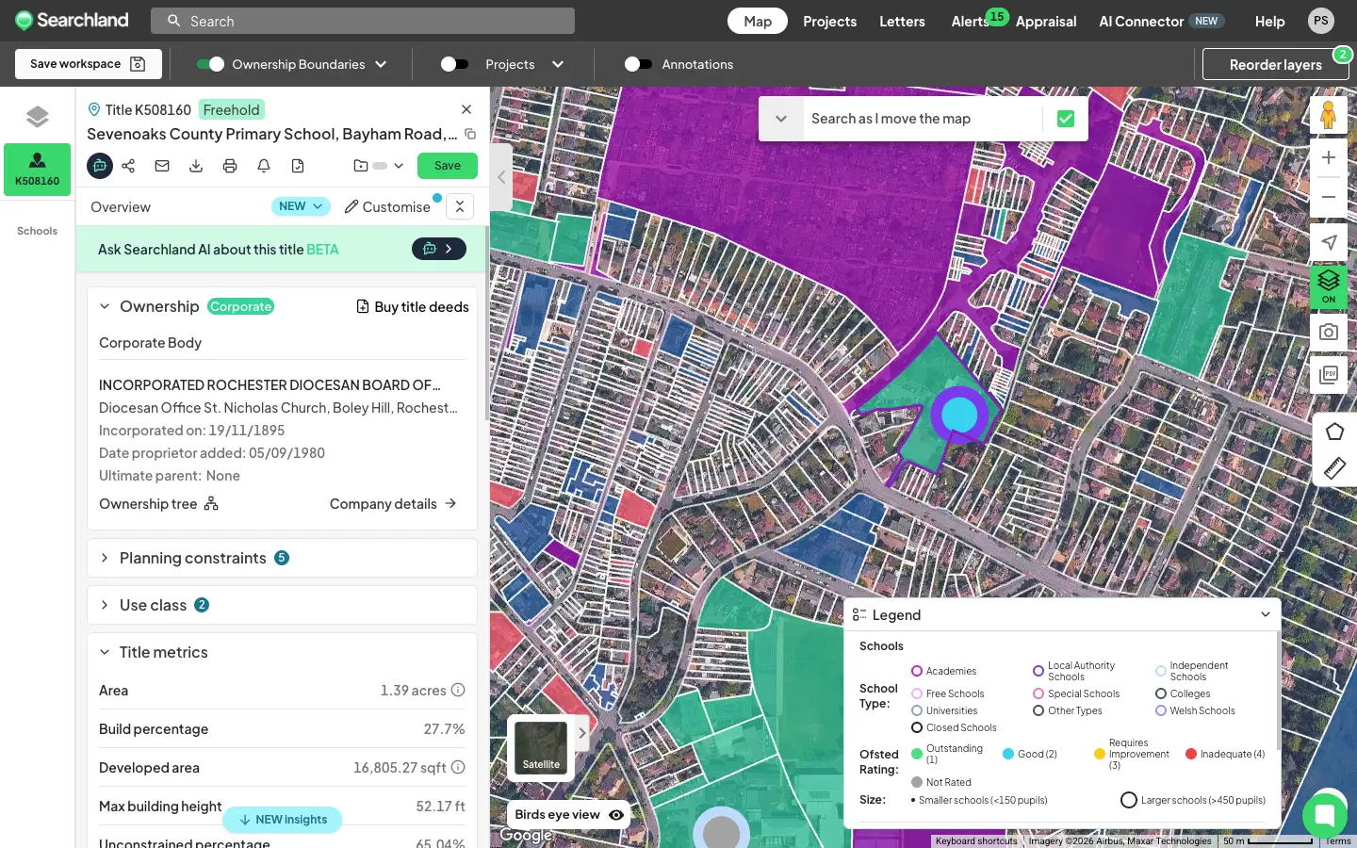Screen dimensions: 1357x848
Task: Expand basemap options arrow beside Satellite
Action: tap(582, 732)
